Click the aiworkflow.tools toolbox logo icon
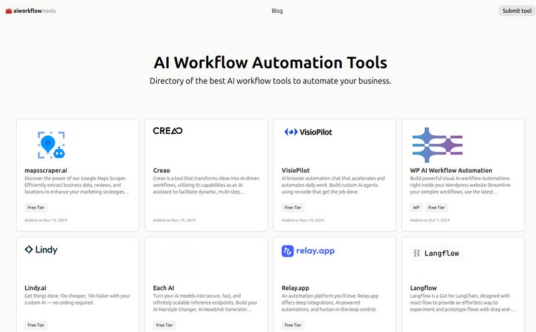Screen dimensions: 536x332 [x=9, y=11]
